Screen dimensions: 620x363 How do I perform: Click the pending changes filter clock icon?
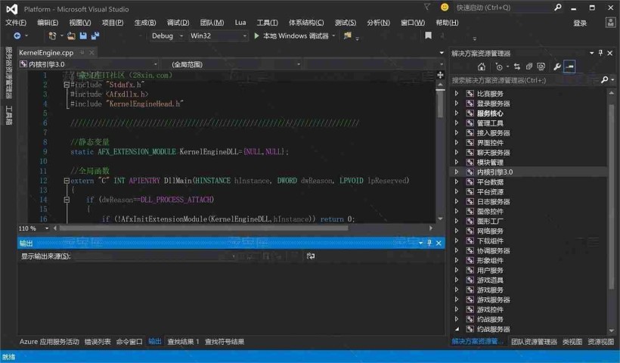[499, 67]
